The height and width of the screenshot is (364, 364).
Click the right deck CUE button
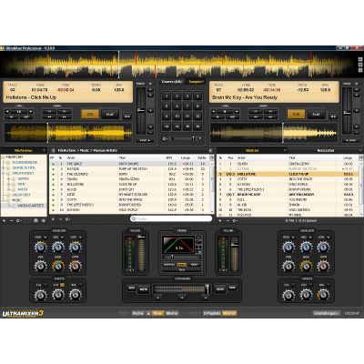[296, 115]
